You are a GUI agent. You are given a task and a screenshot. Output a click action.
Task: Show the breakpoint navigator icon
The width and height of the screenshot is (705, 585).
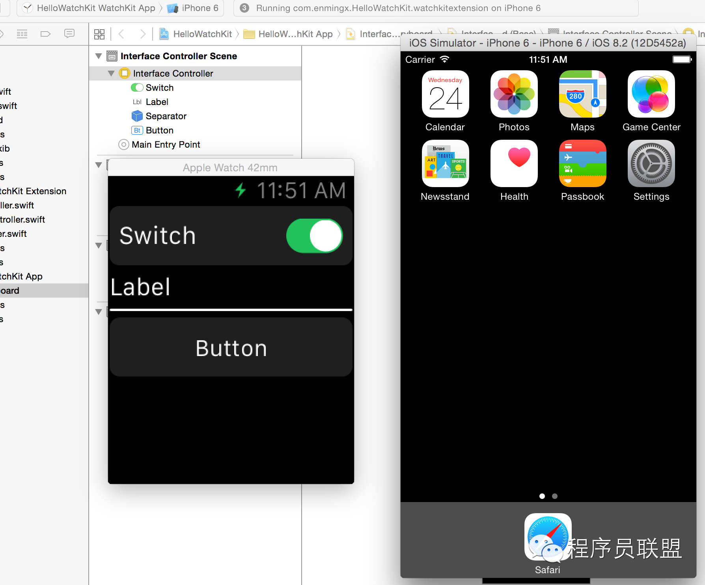46,34
